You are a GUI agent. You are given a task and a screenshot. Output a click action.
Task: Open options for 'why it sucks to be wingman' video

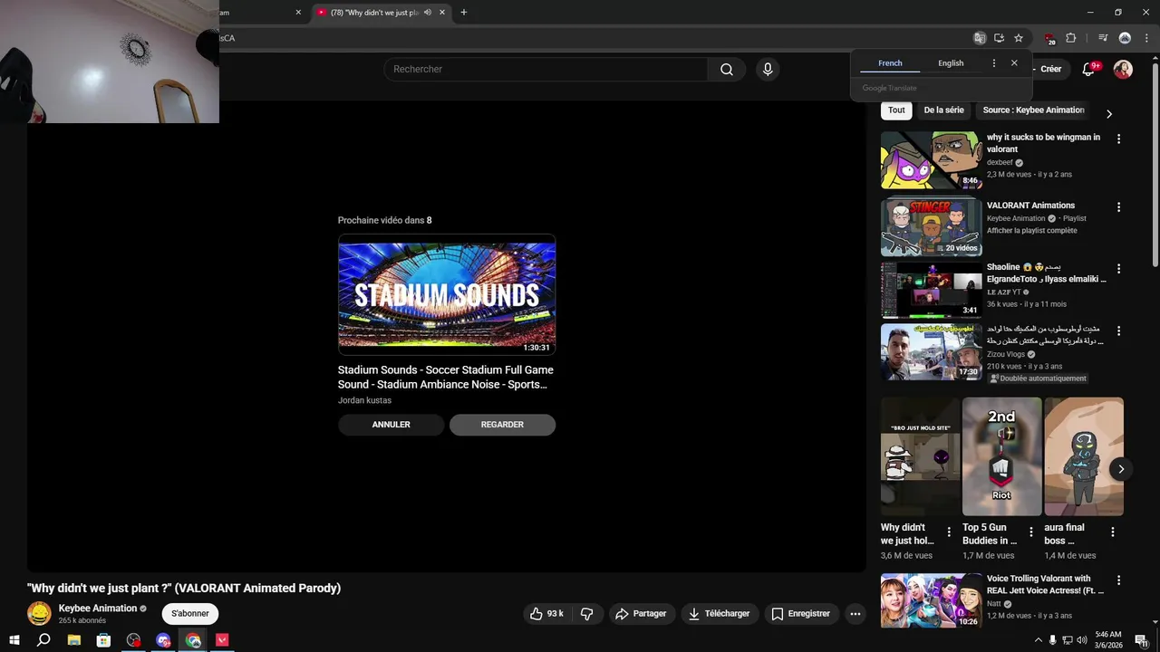(1118, 139)
